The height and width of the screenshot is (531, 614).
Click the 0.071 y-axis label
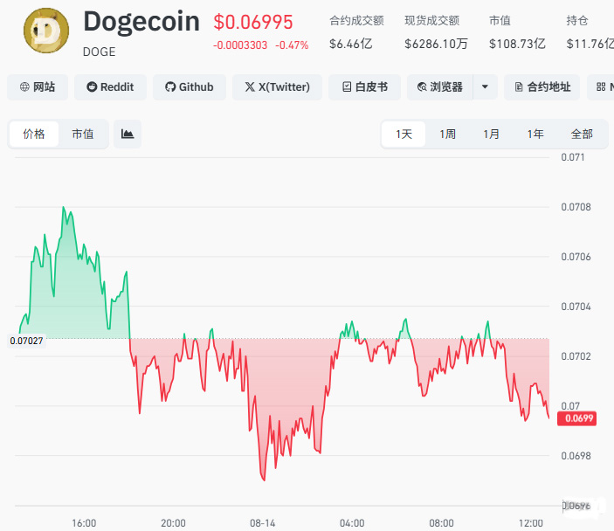coord(572,157)
